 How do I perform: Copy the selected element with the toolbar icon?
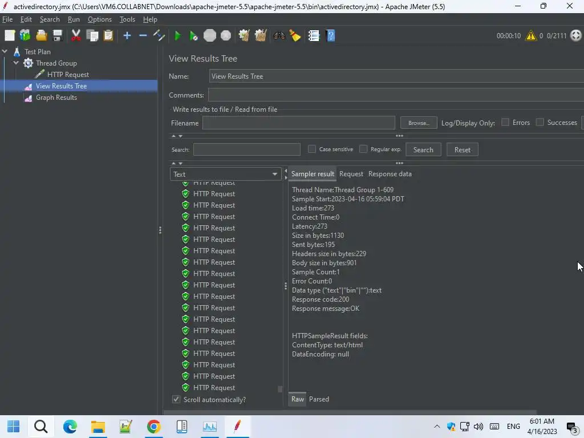(92, 36)
